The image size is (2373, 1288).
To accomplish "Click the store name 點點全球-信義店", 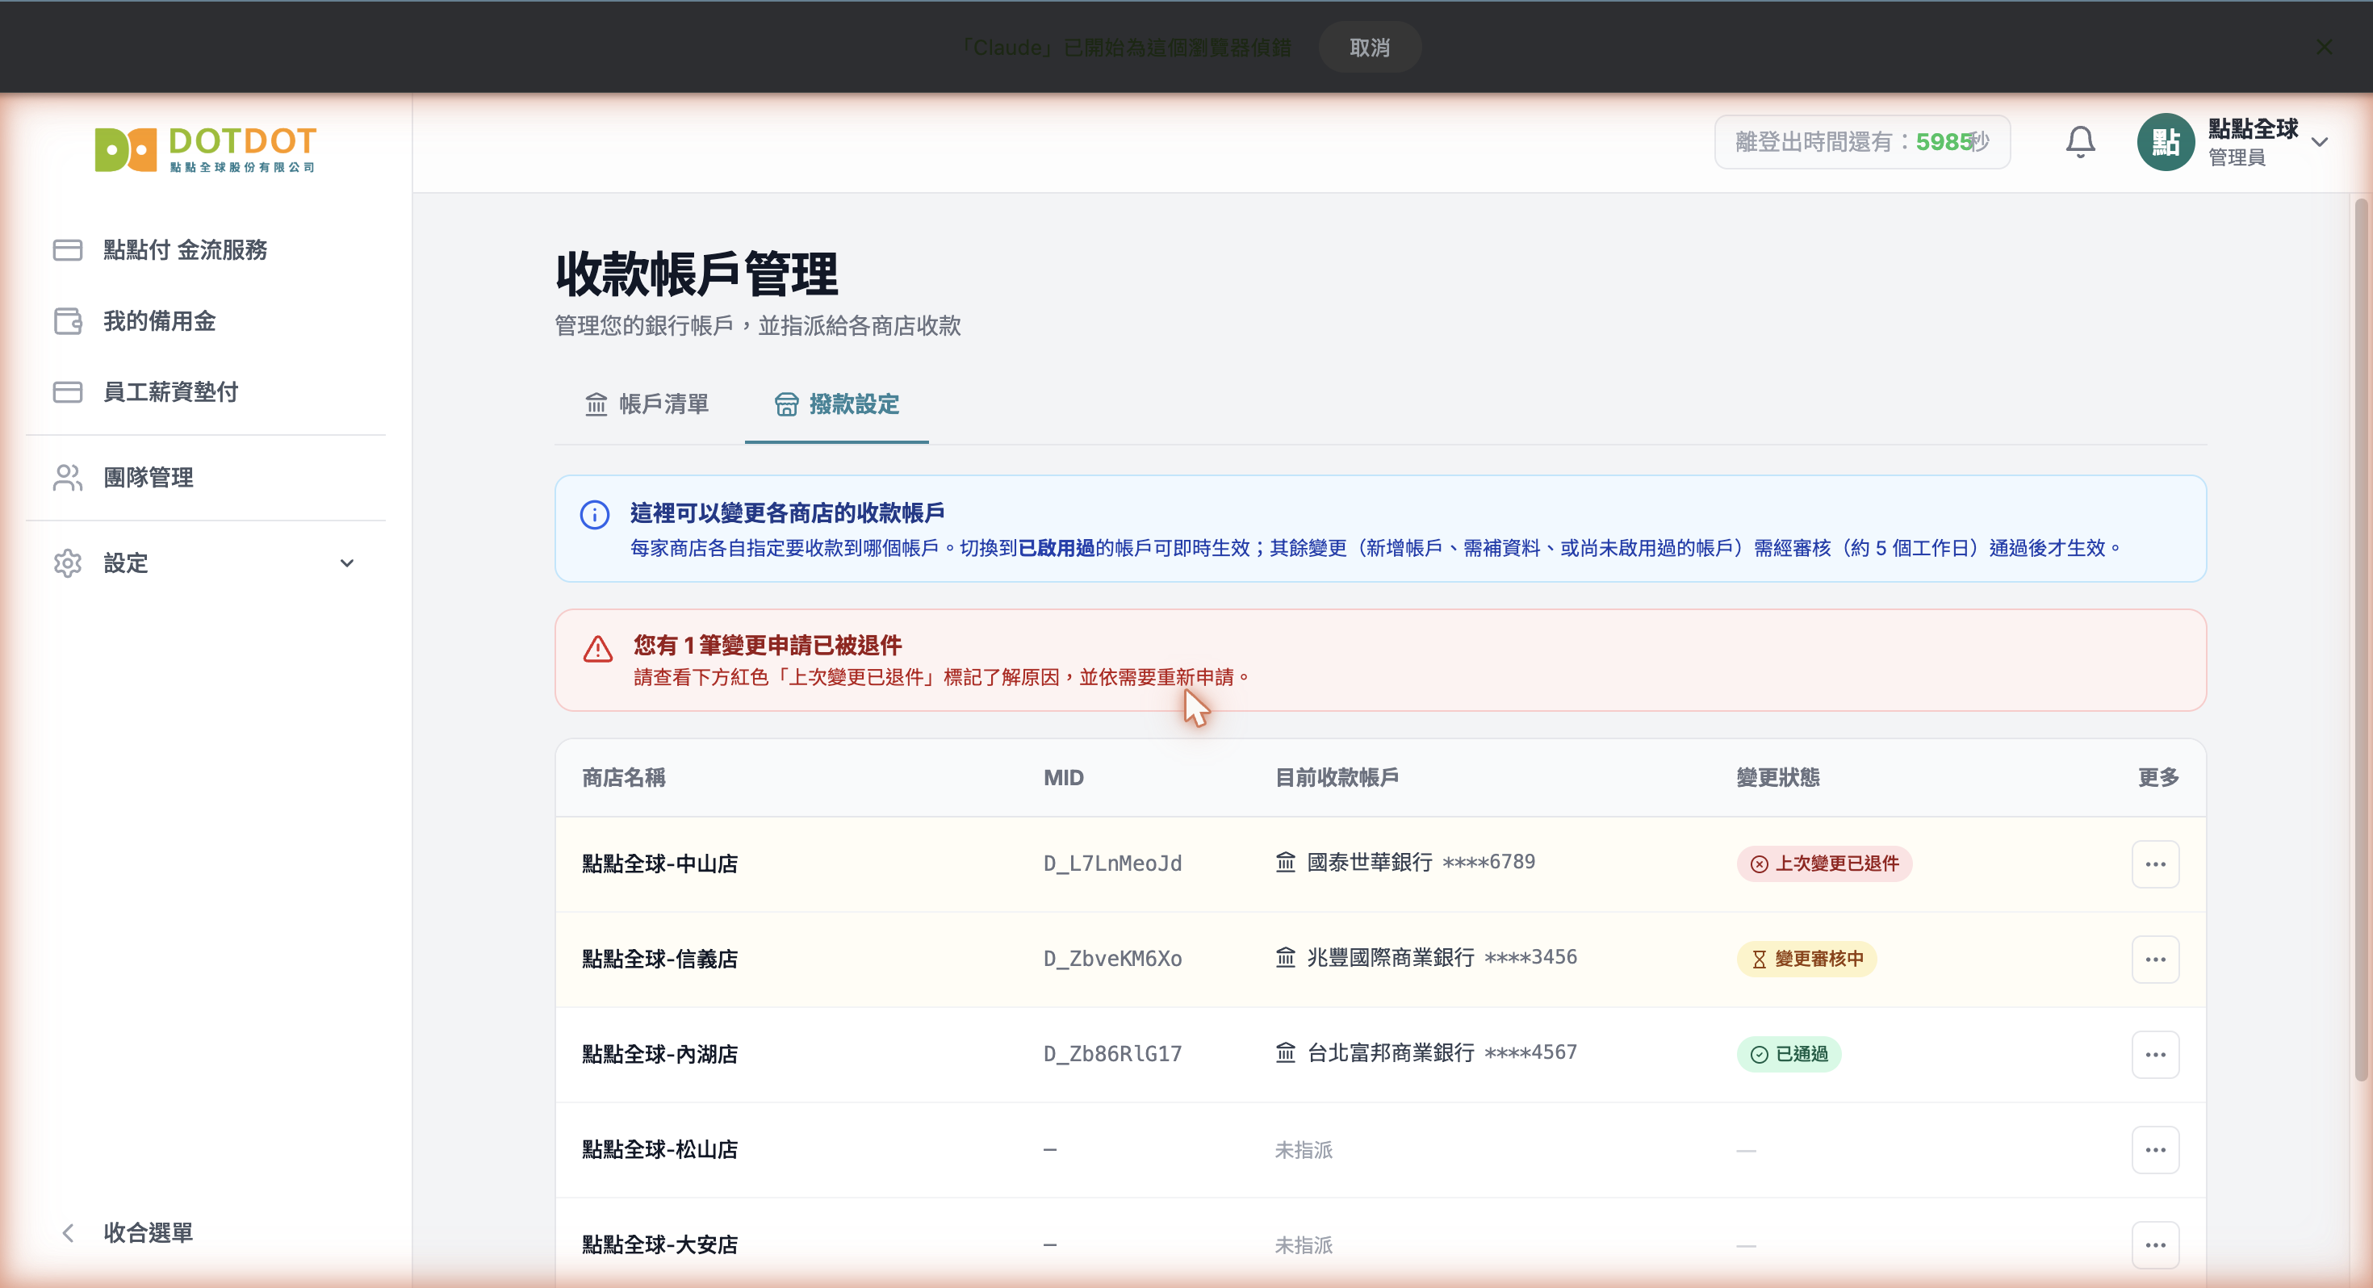I will click(x=659, y=959).
